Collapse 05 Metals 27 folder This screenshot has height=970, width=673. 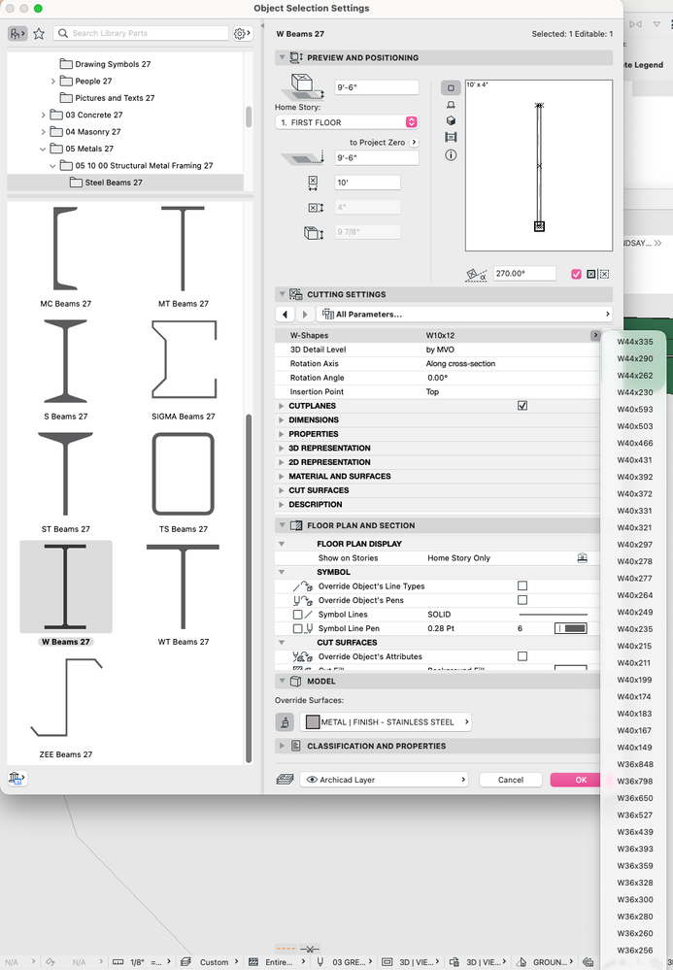43,150
